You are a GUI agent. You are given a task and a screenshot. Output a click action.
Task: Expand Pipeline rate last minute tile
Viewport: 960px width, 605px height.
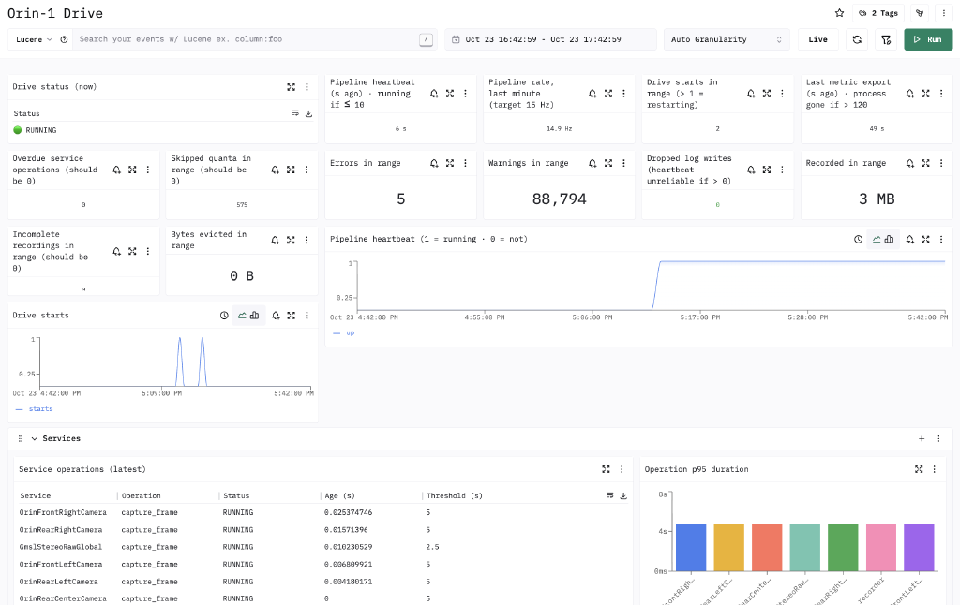point(608,94)
